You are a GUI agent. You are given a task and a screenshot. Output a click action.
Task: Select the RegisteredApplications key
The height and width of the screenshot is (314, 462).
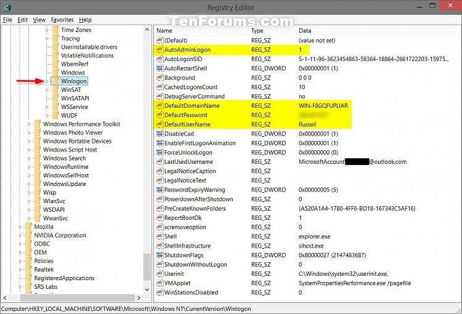click(x=64, y=278)
